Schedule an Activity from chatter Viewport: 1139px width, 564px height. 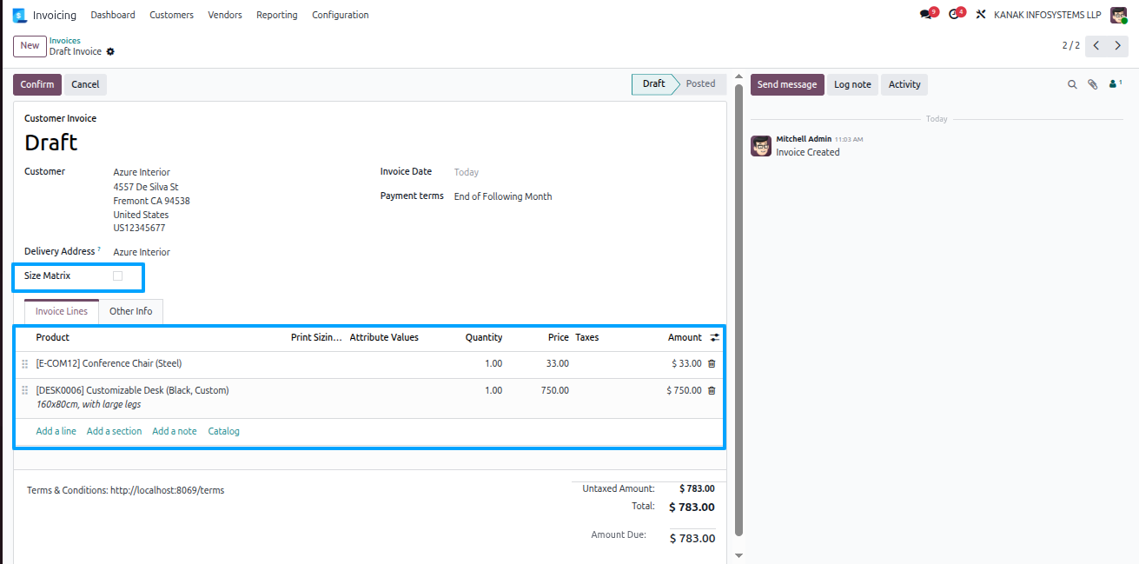904,84
